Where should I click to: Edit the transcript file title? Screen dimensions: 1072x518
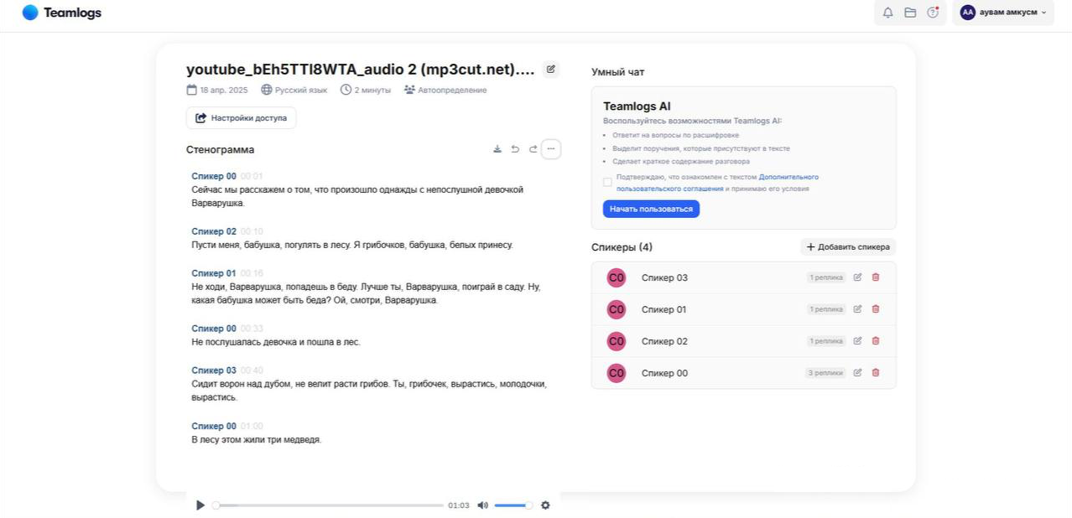(551, 70)
